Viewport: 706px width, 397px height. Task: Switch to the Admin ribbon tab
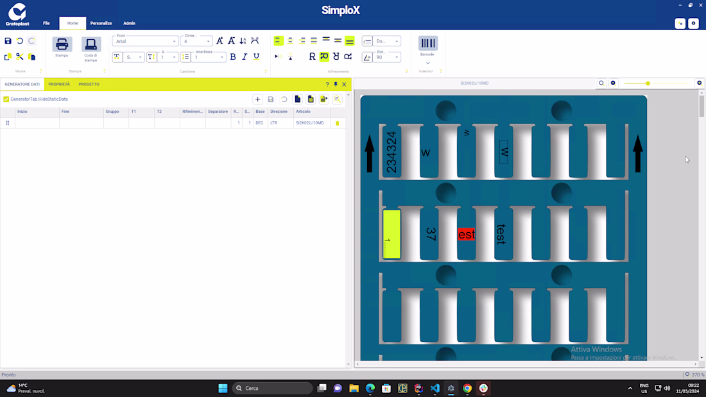[x=129, y=23]
